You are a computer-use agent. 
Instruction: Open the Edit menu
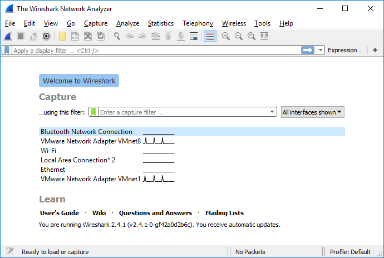pos(29,23)
